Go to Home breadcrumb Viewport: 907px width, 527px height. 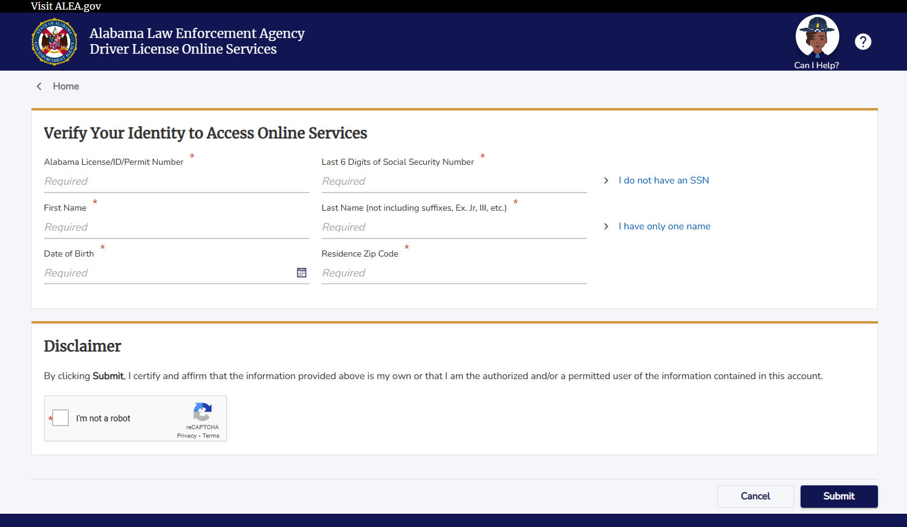pos(66,86)
